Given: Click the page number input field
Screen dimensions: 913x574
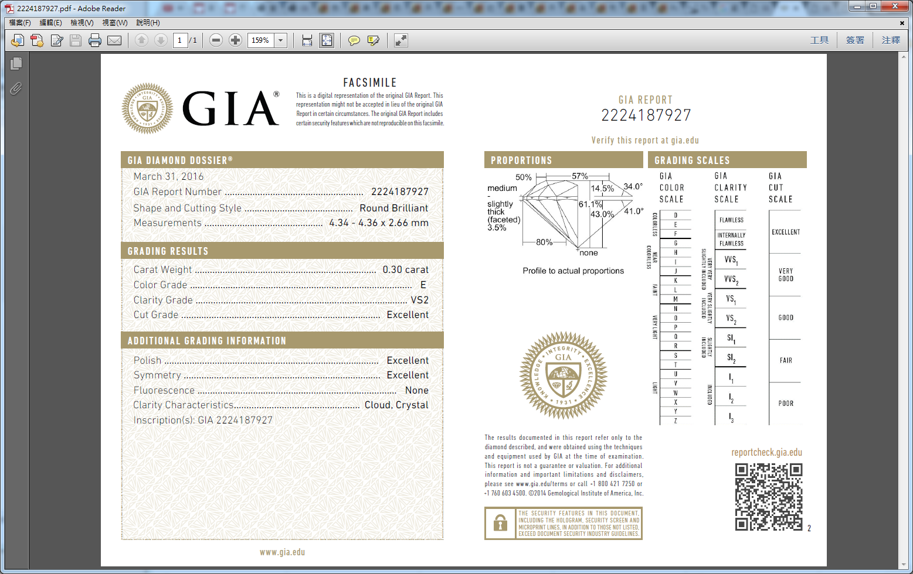Looking at the screenshot, I should 180,40.
